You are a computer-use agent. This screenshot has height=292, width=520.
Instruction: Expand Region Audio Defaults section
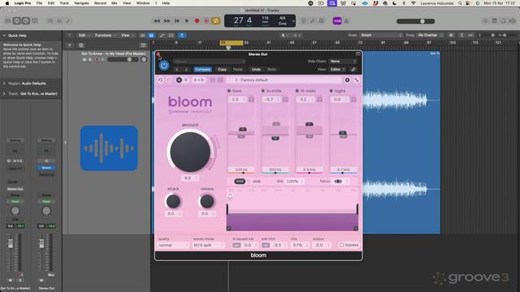(4, 84)
